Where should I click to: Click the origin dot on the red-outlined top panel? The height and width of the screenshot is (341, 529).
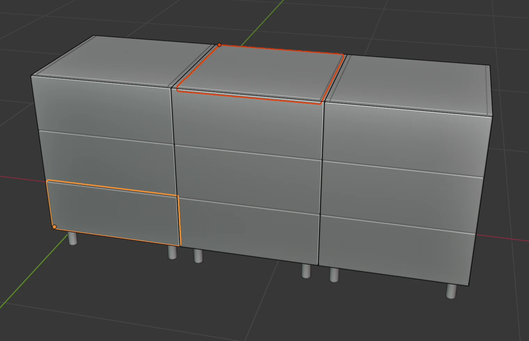[x=219, y=45]
